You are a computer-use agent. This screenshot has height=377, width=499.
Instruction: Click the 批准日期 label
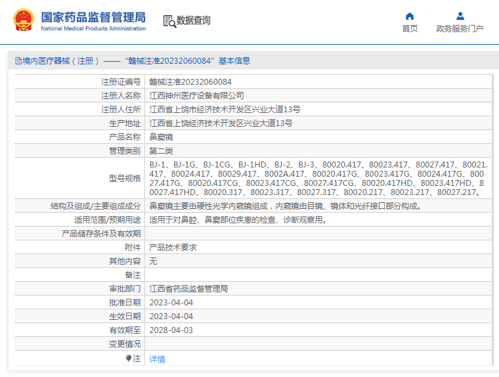point(125,303)
